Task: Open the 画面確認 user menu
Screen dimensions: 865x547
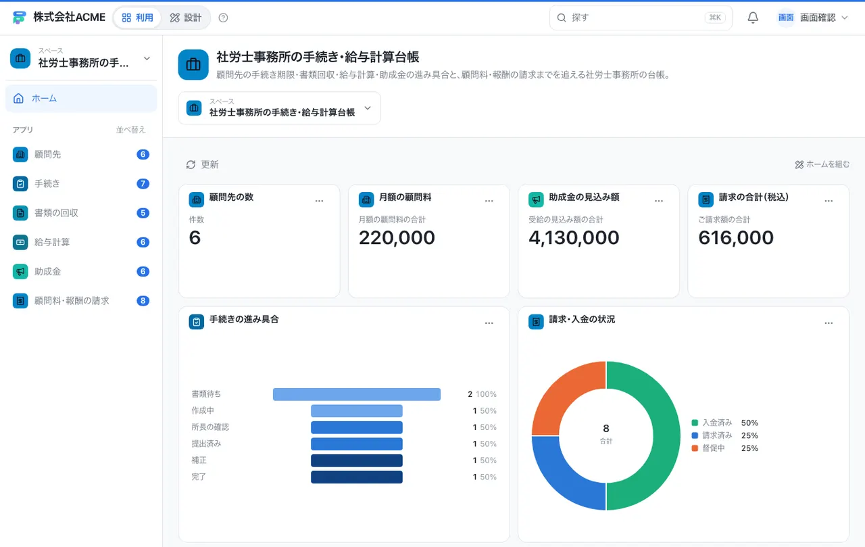Action: [x=812, y=18]
